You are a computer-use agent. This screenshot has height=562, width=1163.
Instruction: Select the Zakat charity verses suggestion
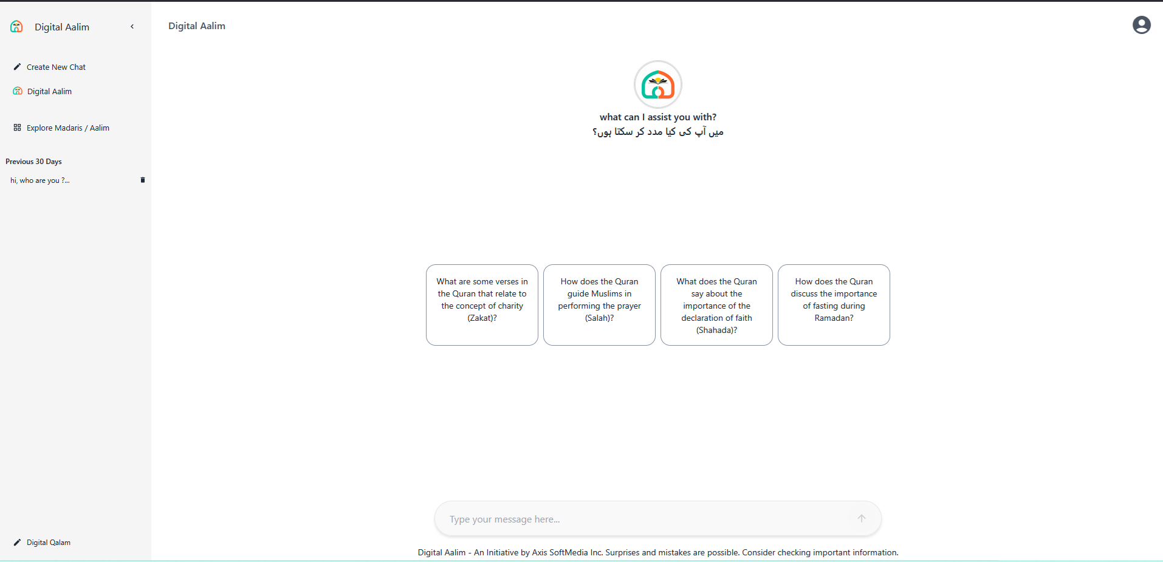pos(482,305)
